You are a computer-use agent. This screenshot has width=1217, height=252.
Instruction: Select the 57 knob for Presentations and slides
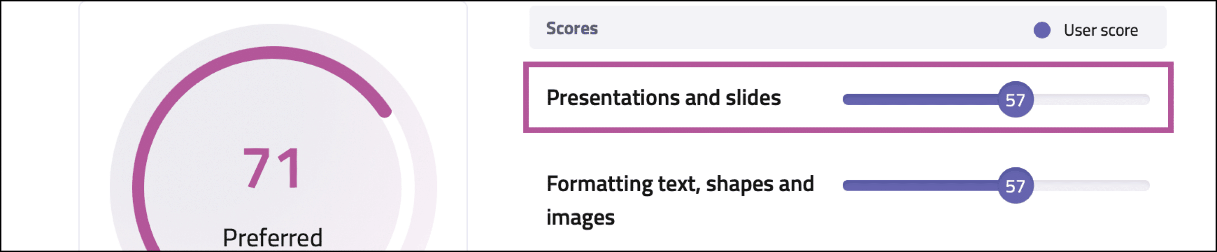click(x=1015, y=99)
